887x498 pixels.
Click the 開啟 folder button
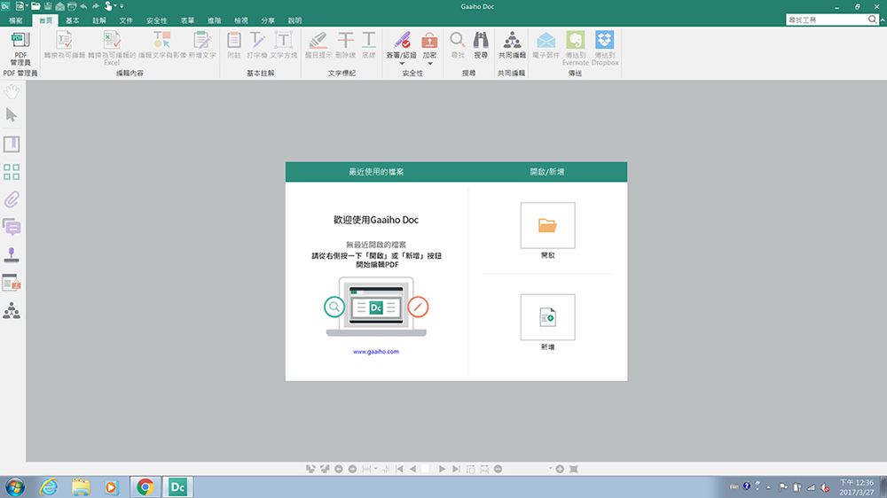pos(547,225)
